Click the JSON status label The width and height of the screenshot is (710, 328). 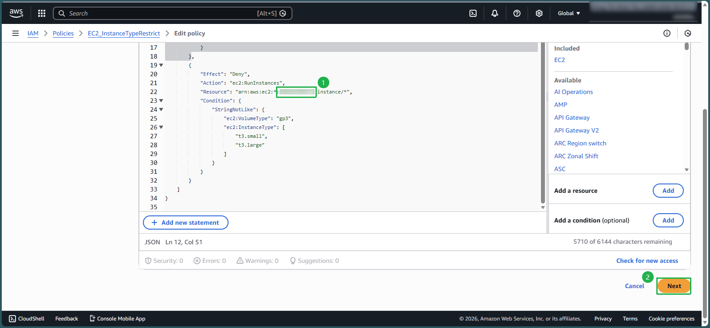click(x=152, y=242)
